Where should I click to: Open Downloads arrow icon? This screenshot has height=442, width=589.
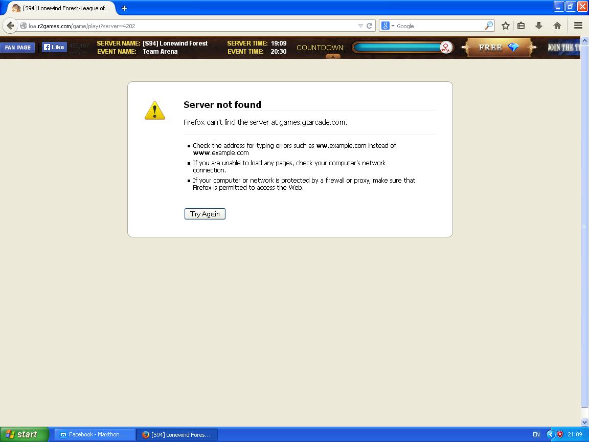click(x=538, y=26)
